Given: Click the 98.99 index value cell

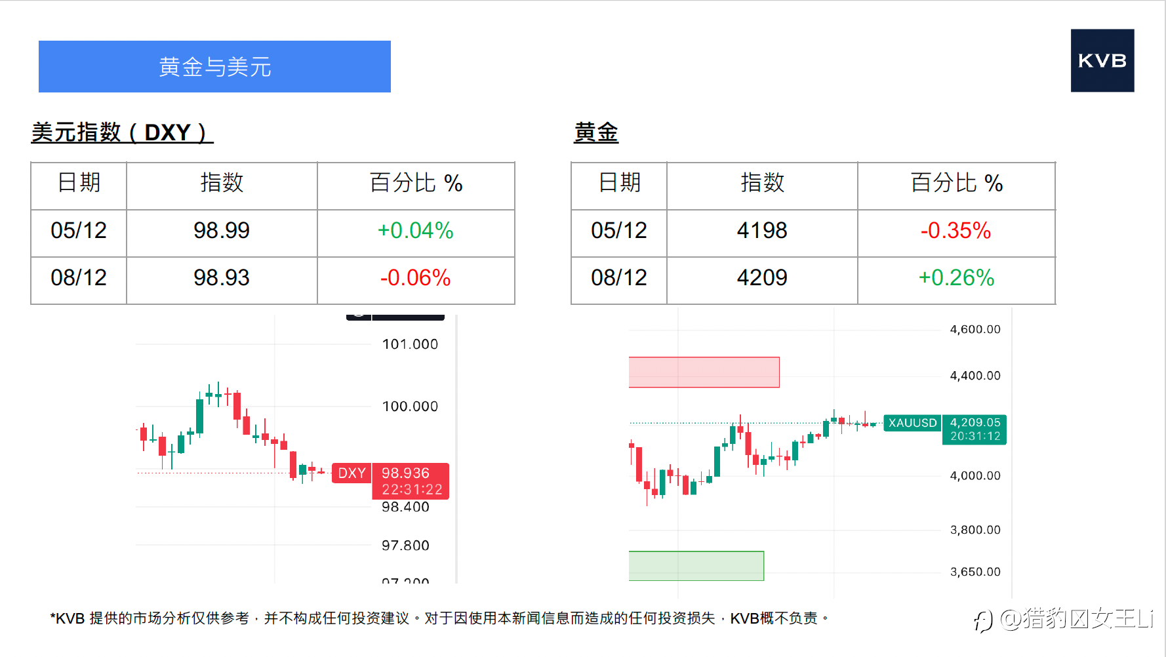Looking at the screenshot, I should point(222,231).
